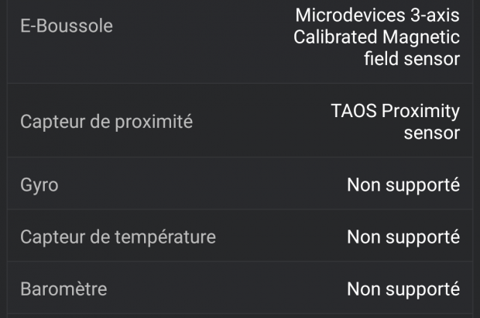Tap Non supporté beside Gyro
Image resolution: width=480 pixels, height=318 pixels.
(x=403, y=185)
